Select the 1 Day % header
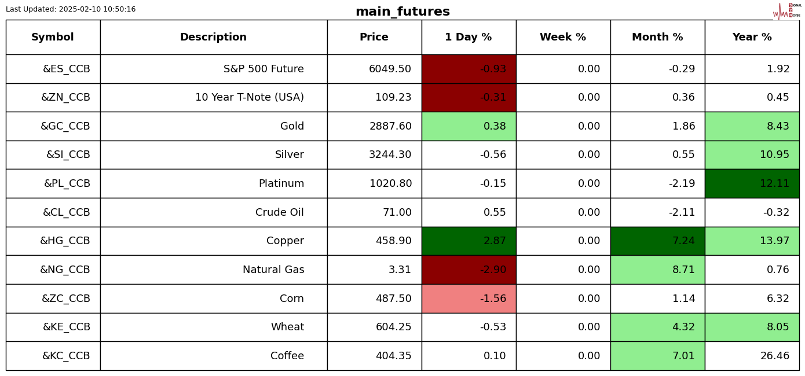Screen dimensions: 805x376 pos(469,38)
